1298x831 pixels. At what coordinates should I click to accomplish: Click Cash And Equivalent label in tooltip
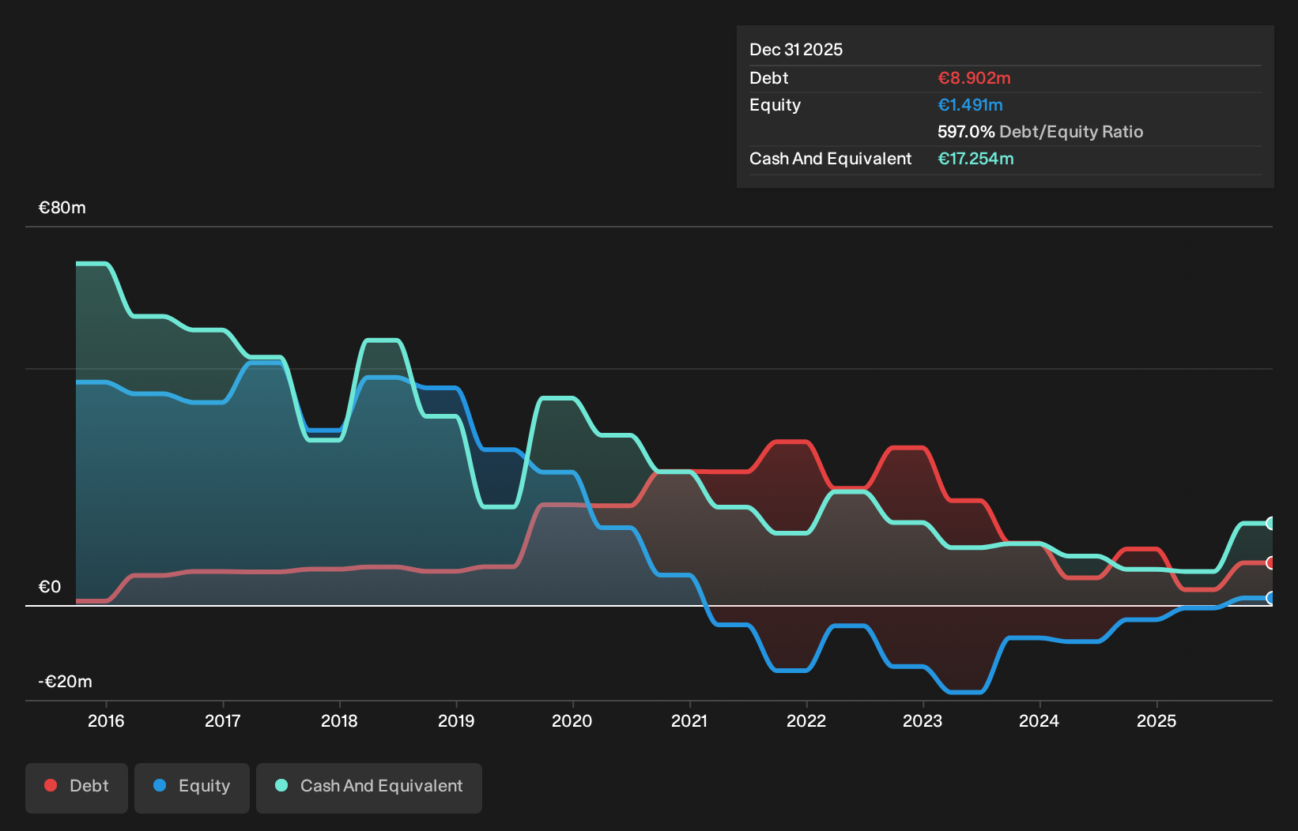click(830, 159)
